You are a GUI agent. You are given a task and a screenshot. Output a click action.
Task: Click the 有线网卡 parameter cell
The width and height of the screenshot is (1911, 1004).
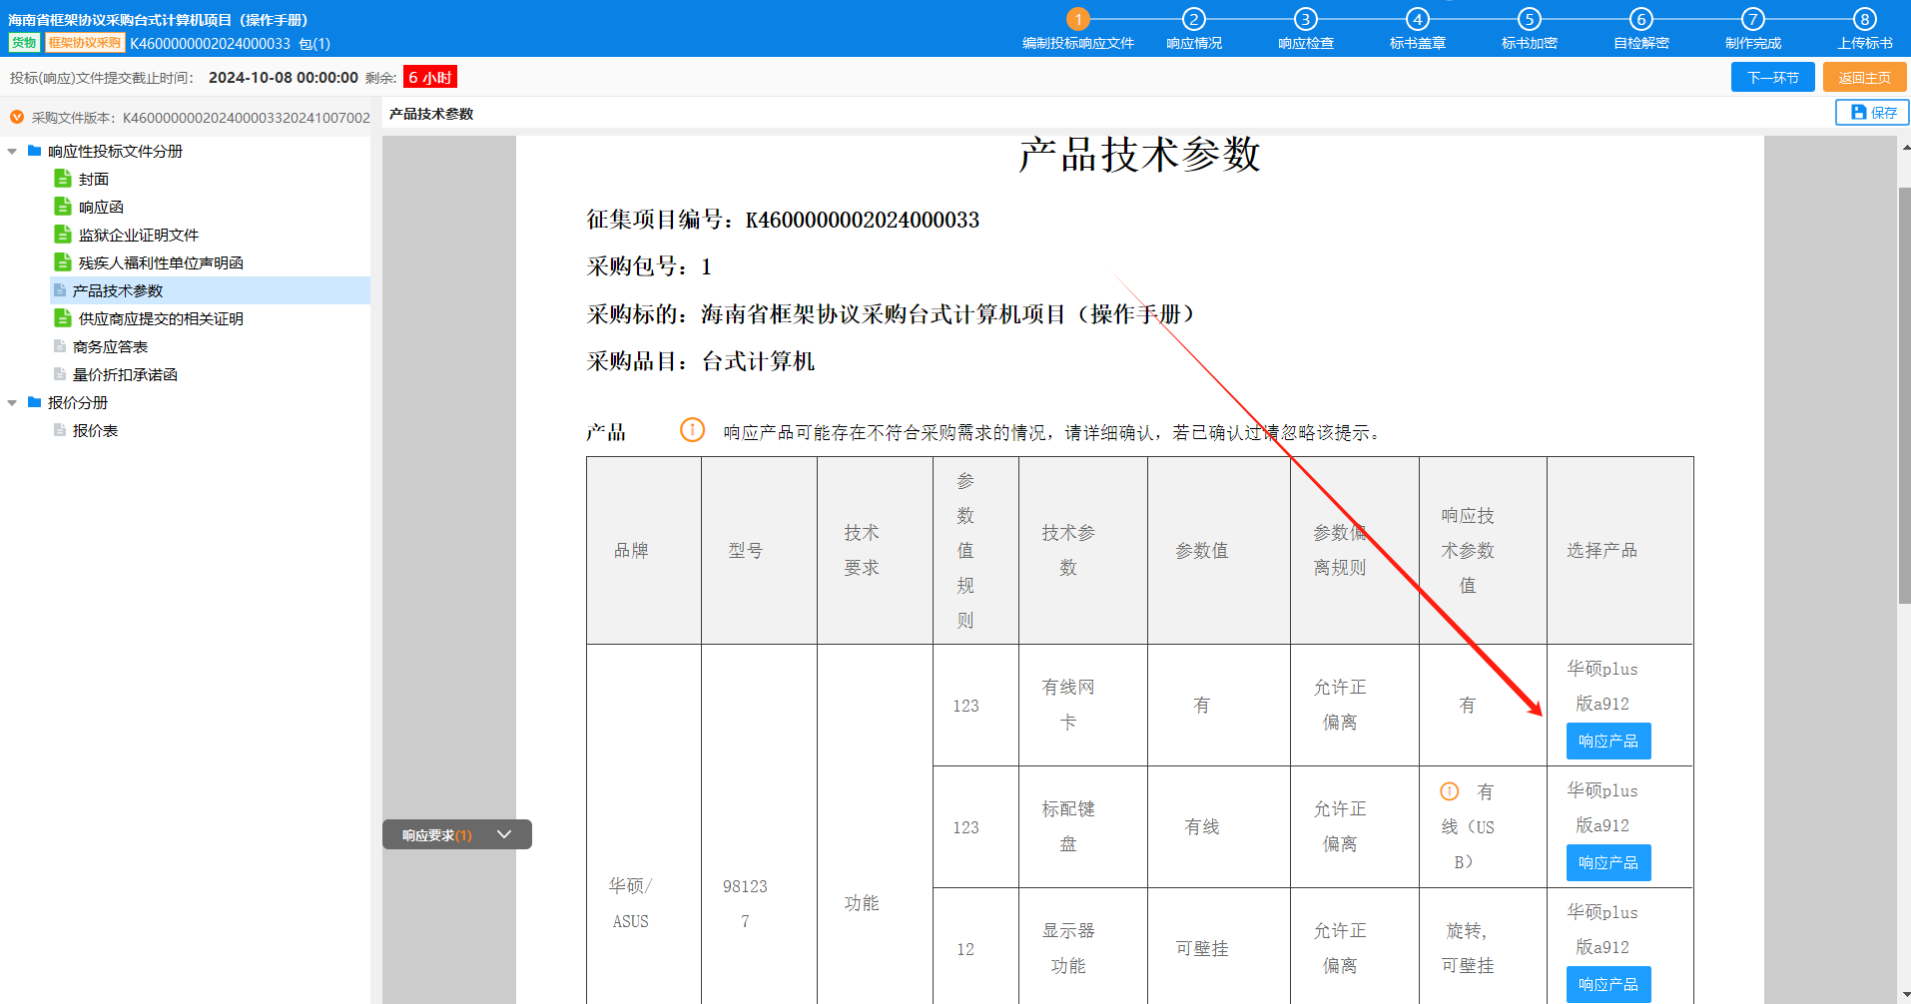point(1082,705)
